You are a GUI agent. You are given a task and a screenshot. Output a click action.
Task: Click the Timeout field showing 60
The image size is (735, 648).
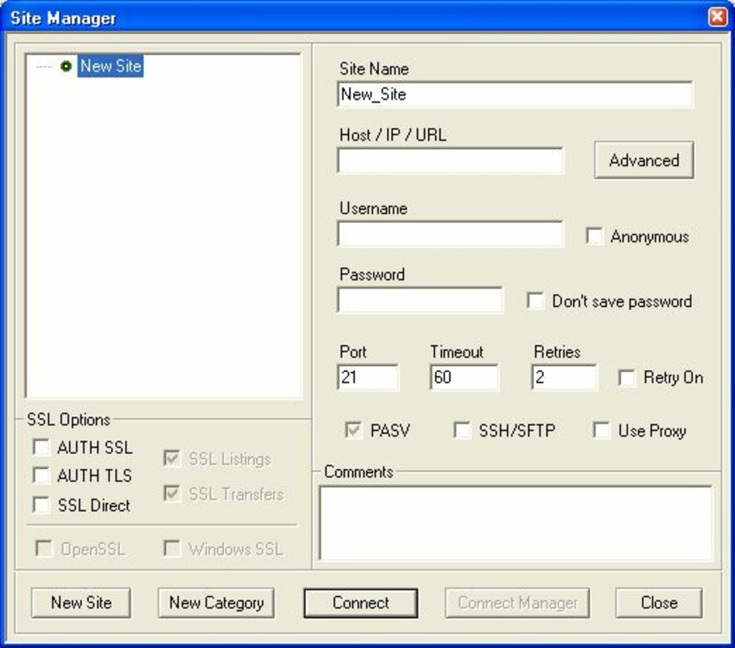click(464, 377)
